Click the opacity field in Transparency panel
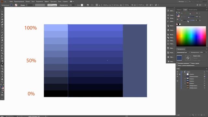The image size is (208, 117). coord(202,52)
